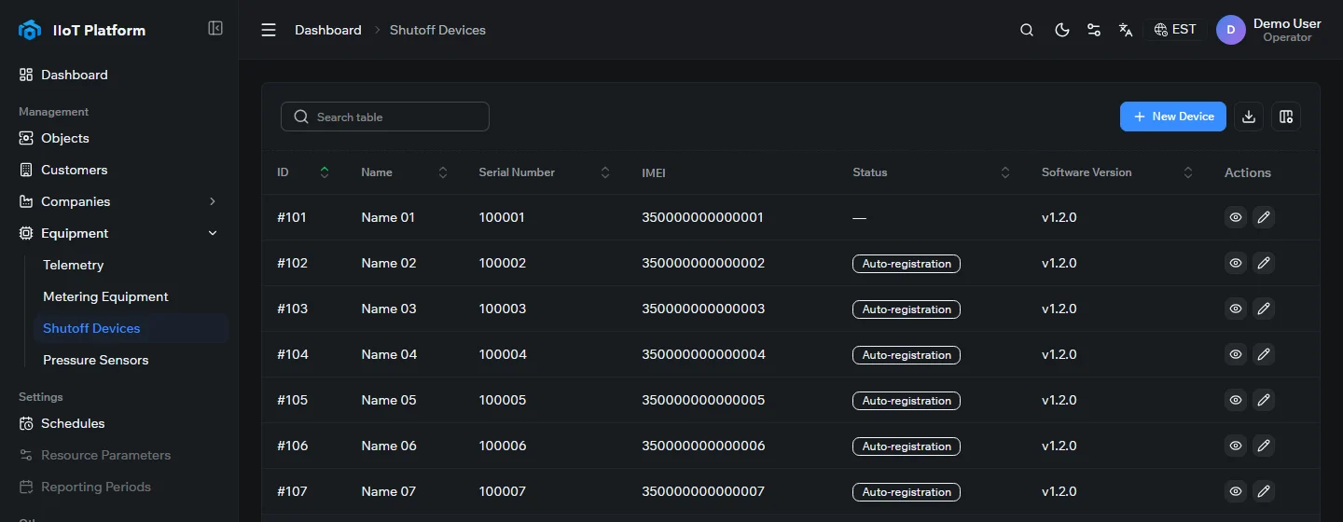Screen dimensions: 1343x522
Task: Toggle dark mode moon icon
Action: pyautogui.click(x=1061, y=30)
